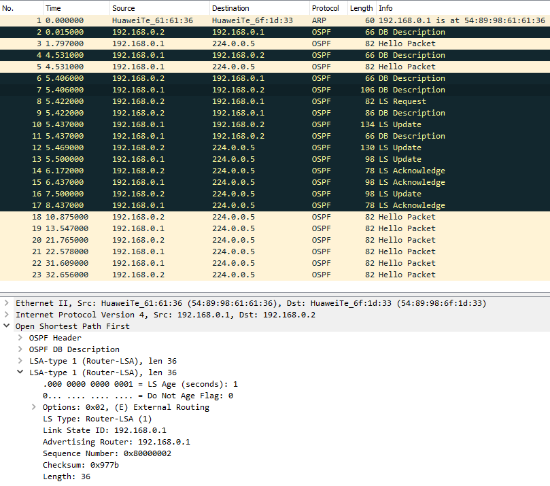Expand the Ethernet II tree row
Screen dimensions: 550x486
coord(6,303)
